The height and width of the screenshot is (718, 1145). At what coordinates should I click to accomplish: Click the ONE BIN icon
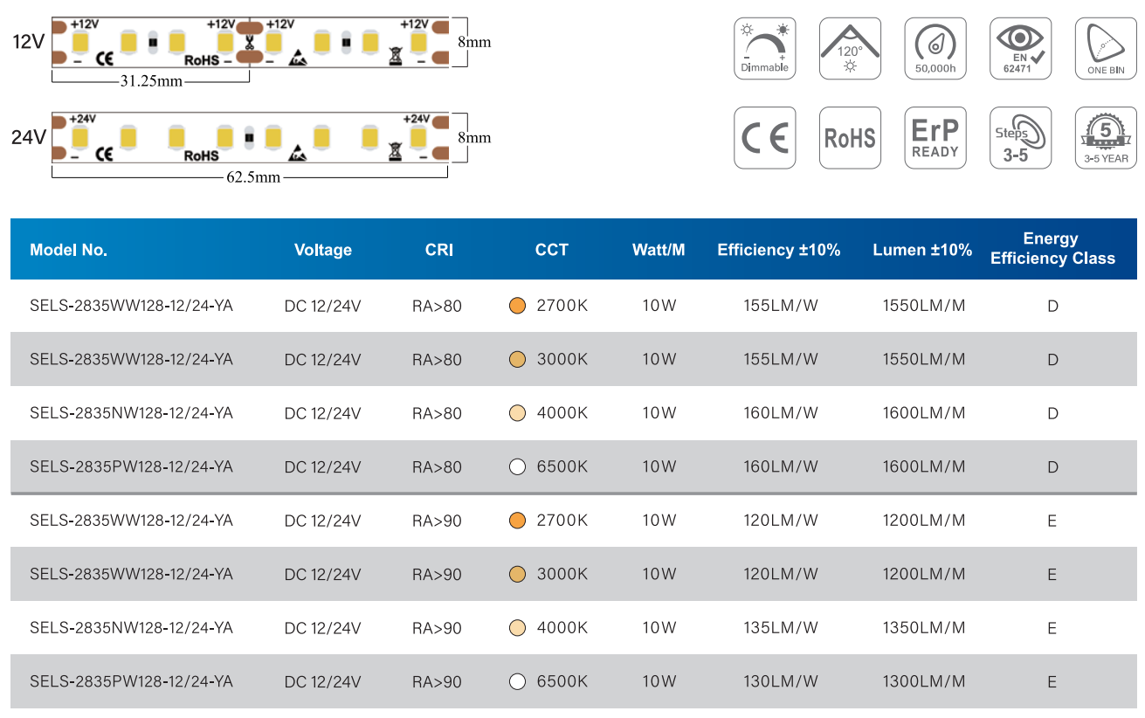1106,48
